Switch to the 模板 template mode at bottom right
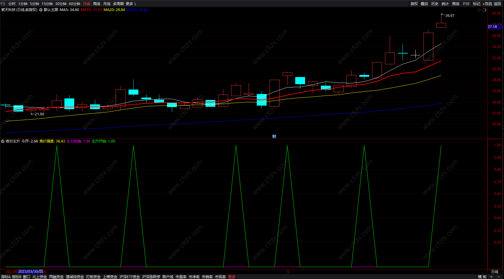Screen dimensions: 504x279 point(482,277)
